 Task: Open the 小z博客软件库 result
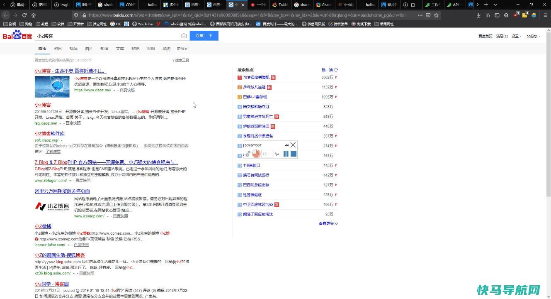coord(50,134)
